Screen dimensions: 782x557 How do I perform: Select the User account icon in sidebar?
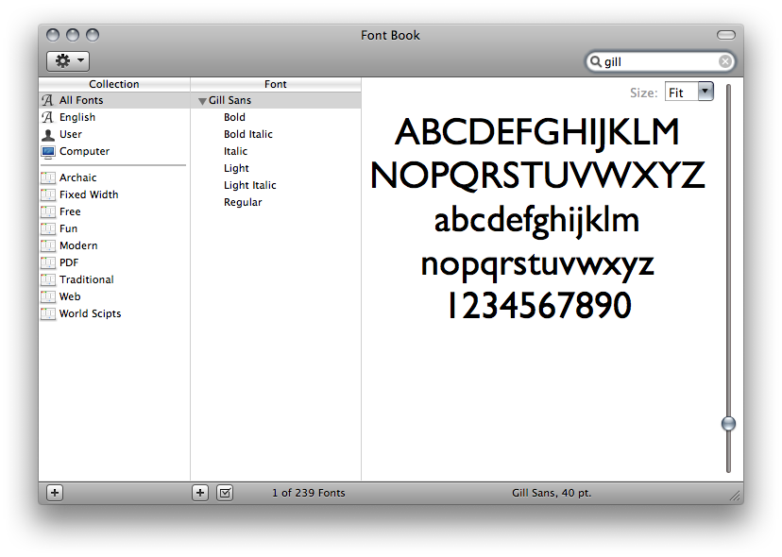pos(48,134)
